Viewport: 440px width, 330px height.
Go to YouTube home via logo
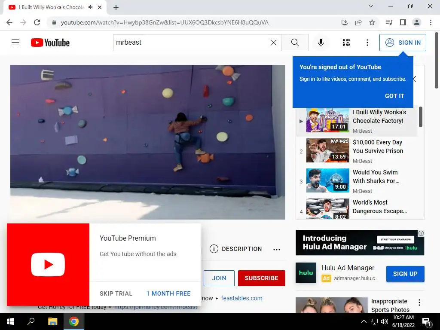pos(50,43)
